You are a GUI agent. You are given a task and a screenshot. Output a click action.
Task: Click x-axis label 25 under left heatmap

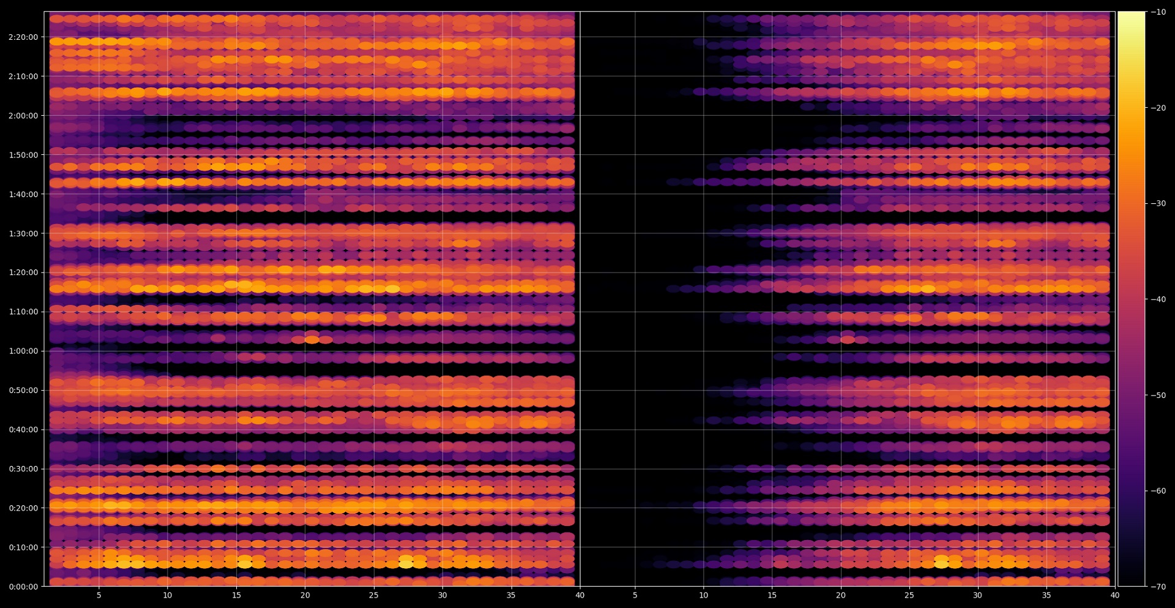[374, 595]
